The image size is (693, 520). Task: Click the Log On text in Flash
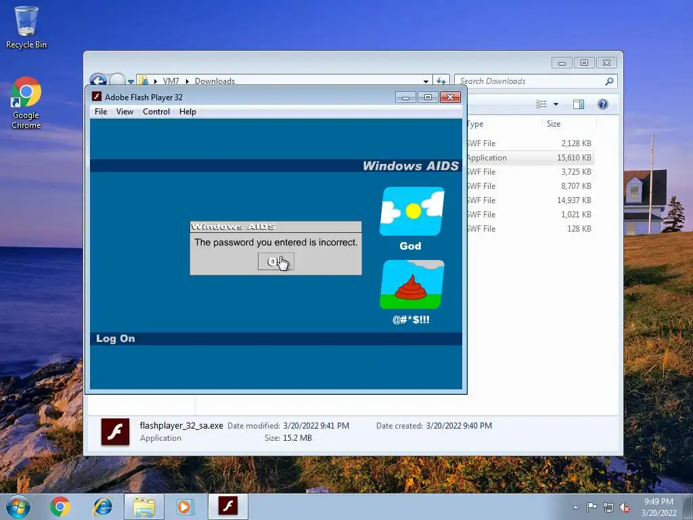tap(115, 339)
